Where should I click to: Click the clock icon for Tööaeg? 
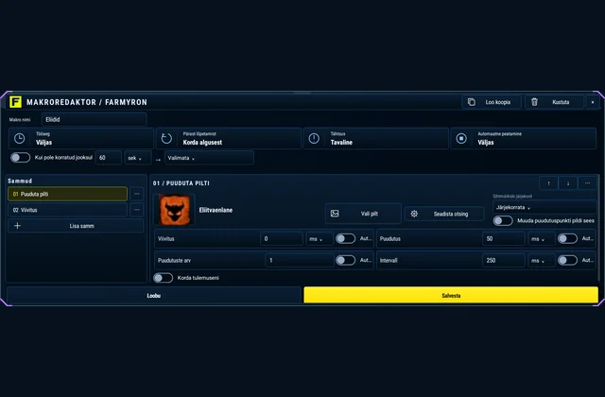coord(19,139)
